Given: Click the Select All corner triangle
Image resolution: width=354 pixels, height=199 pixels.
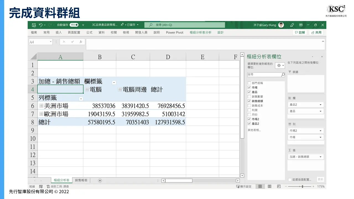Looking at the screenshot, I should (x=33, y=57).
